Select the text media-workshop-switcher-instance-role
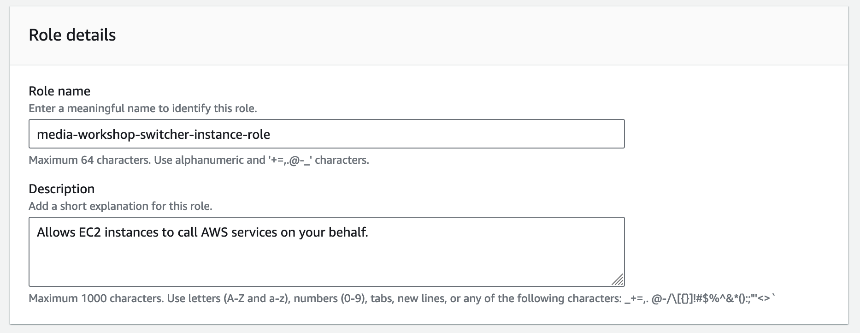 [153, 135]
